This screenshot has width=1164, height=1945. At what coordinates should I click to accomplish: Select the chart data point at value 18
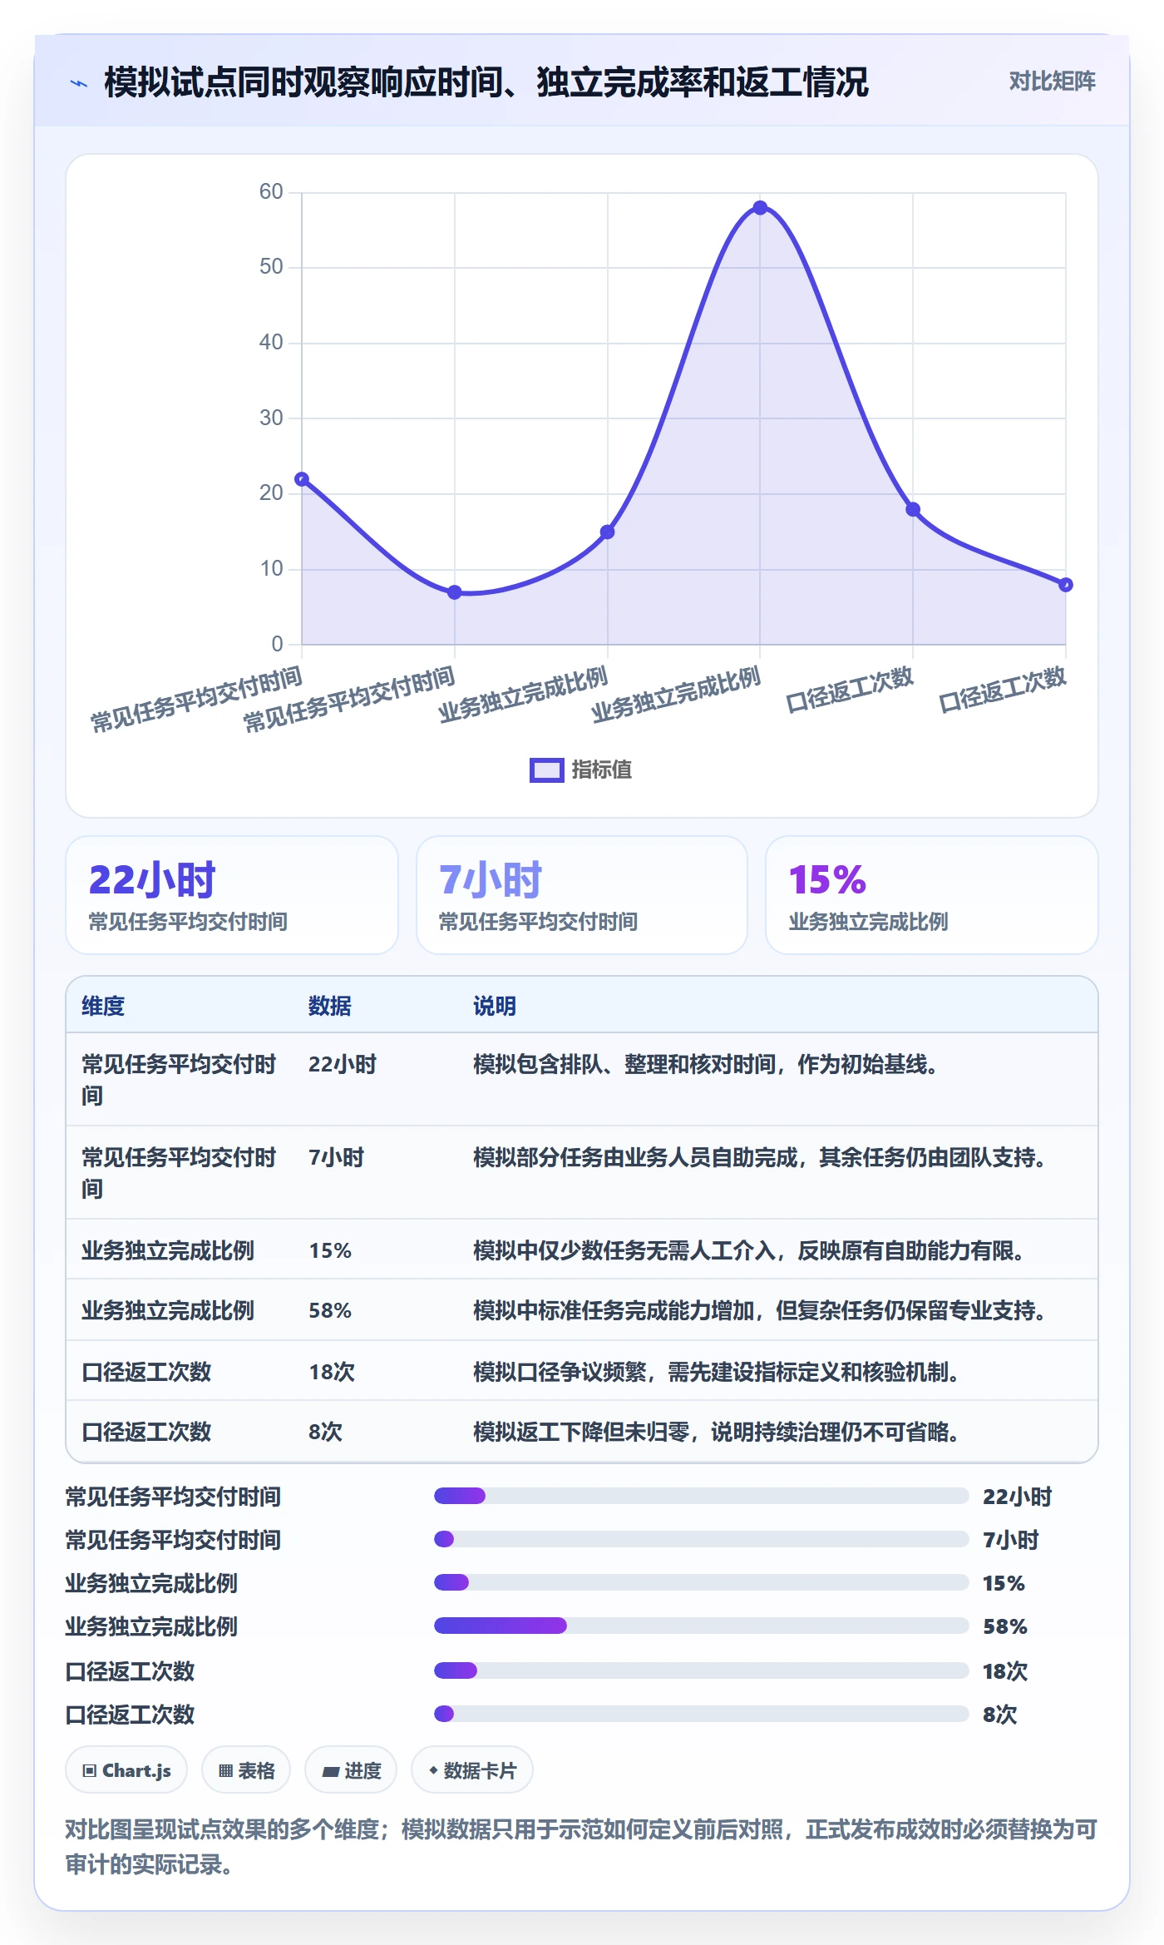pos(913,509)
